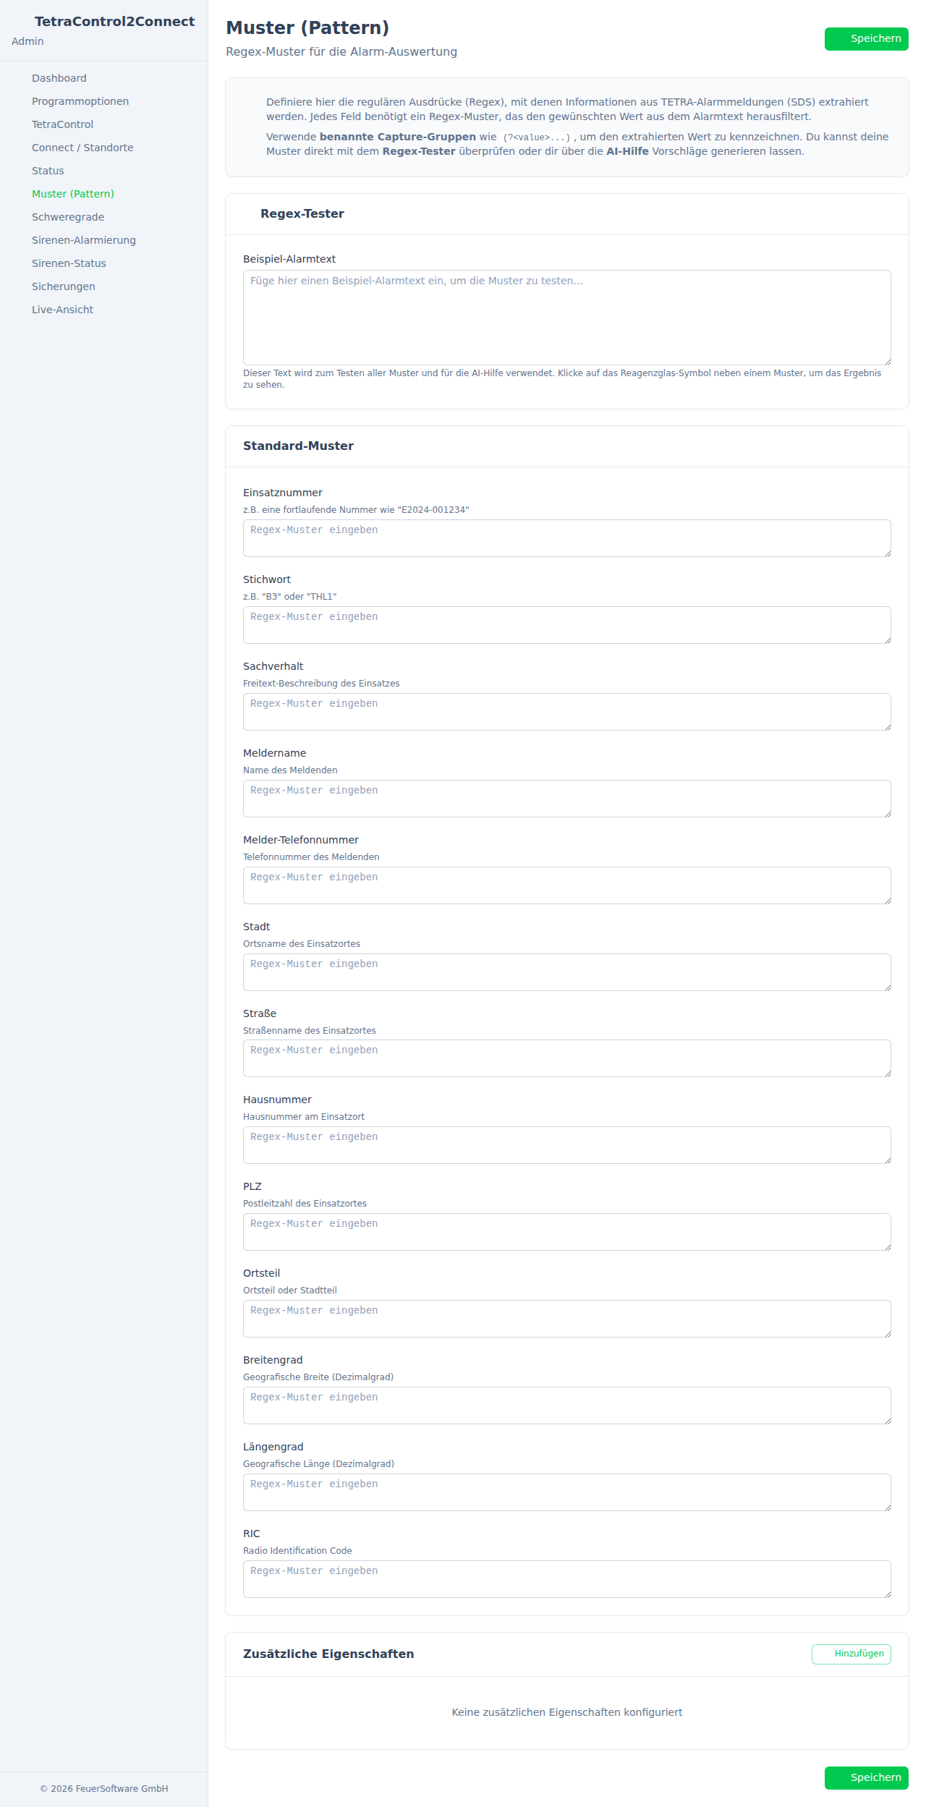Screen dimensions: 926x1807
Task: Focus the Beispiel-Alarmtext textarea
Action: [x=566, y=317]
